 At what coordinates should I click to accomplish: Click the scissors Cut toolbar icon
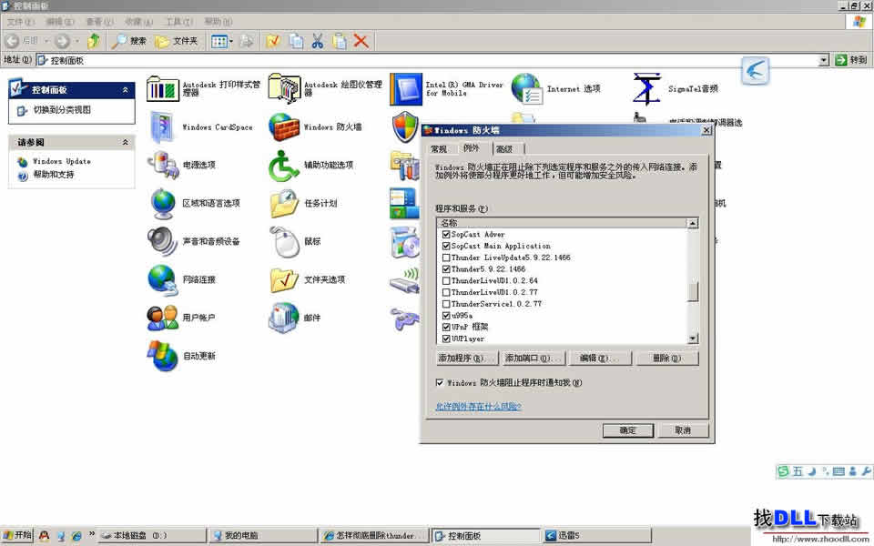point(317,41)
